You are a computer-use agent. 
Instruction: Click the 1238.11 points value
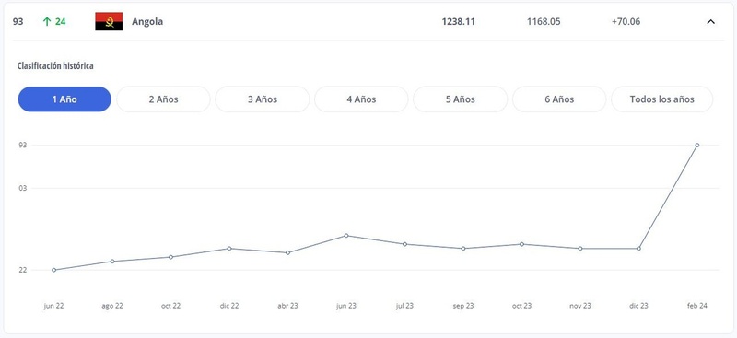458,21
